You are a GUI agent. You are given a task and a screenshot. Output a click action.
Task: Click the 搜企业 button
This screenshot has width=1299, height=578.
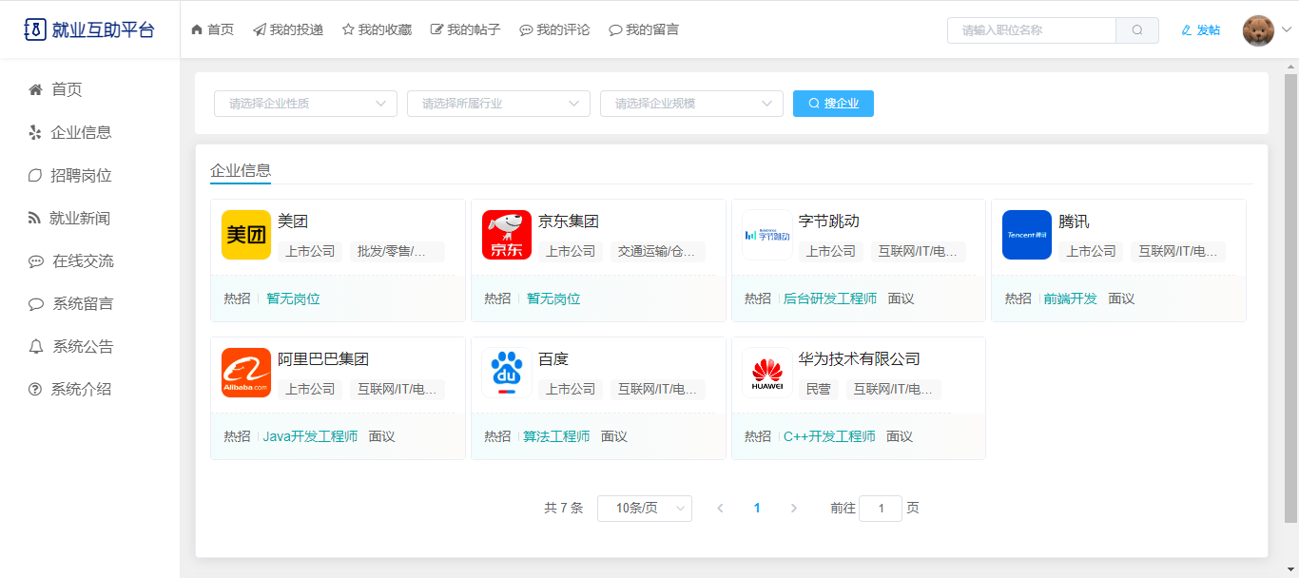[833, 104]
